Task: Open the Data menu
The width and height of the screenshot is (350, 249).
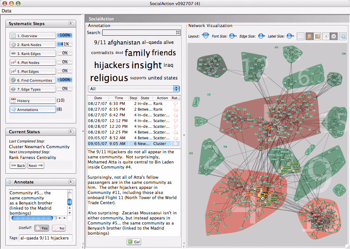Action: coord(6,11)
